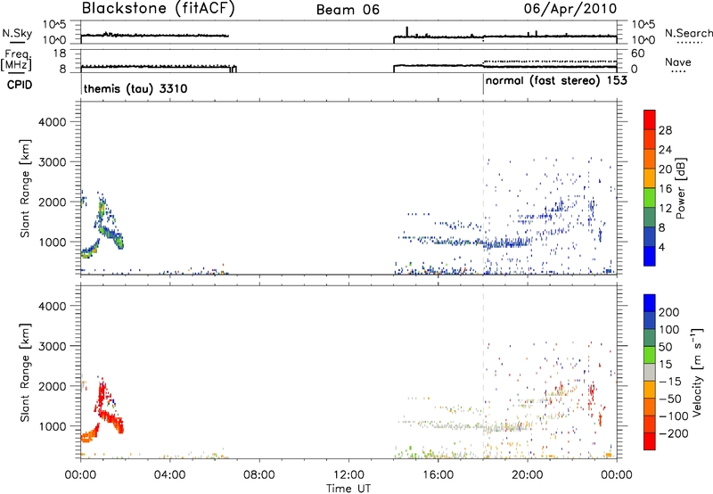Viewport: 713px width, 494px height.
Task: Click the "20:00" time tick label
Action: point(527,475)
